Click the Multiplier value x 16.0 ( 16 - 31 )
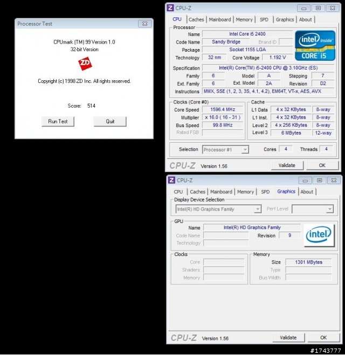Viewport: 345px width, 355px height. [x=223, y=117]
